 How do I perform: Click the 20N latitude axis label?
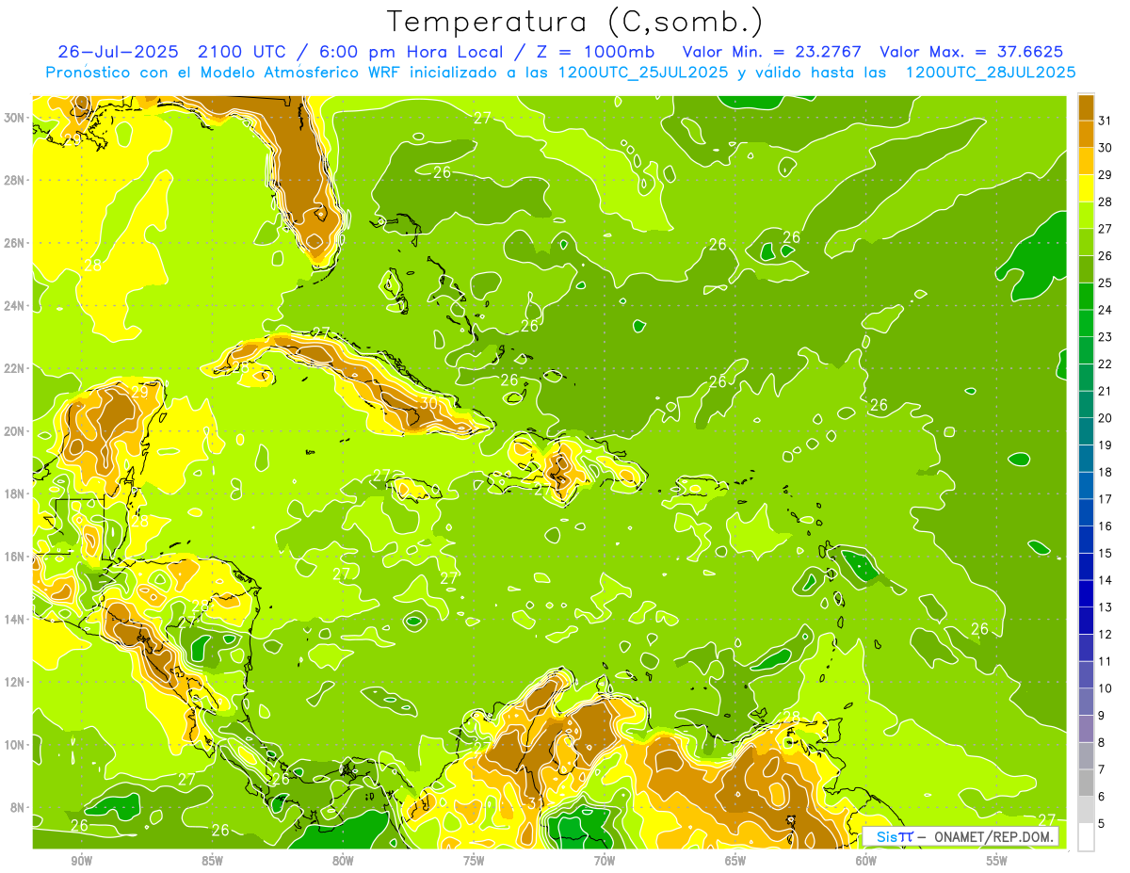point(16,431)
